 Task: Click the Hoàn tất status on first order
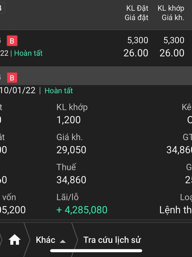coord(28,53)
